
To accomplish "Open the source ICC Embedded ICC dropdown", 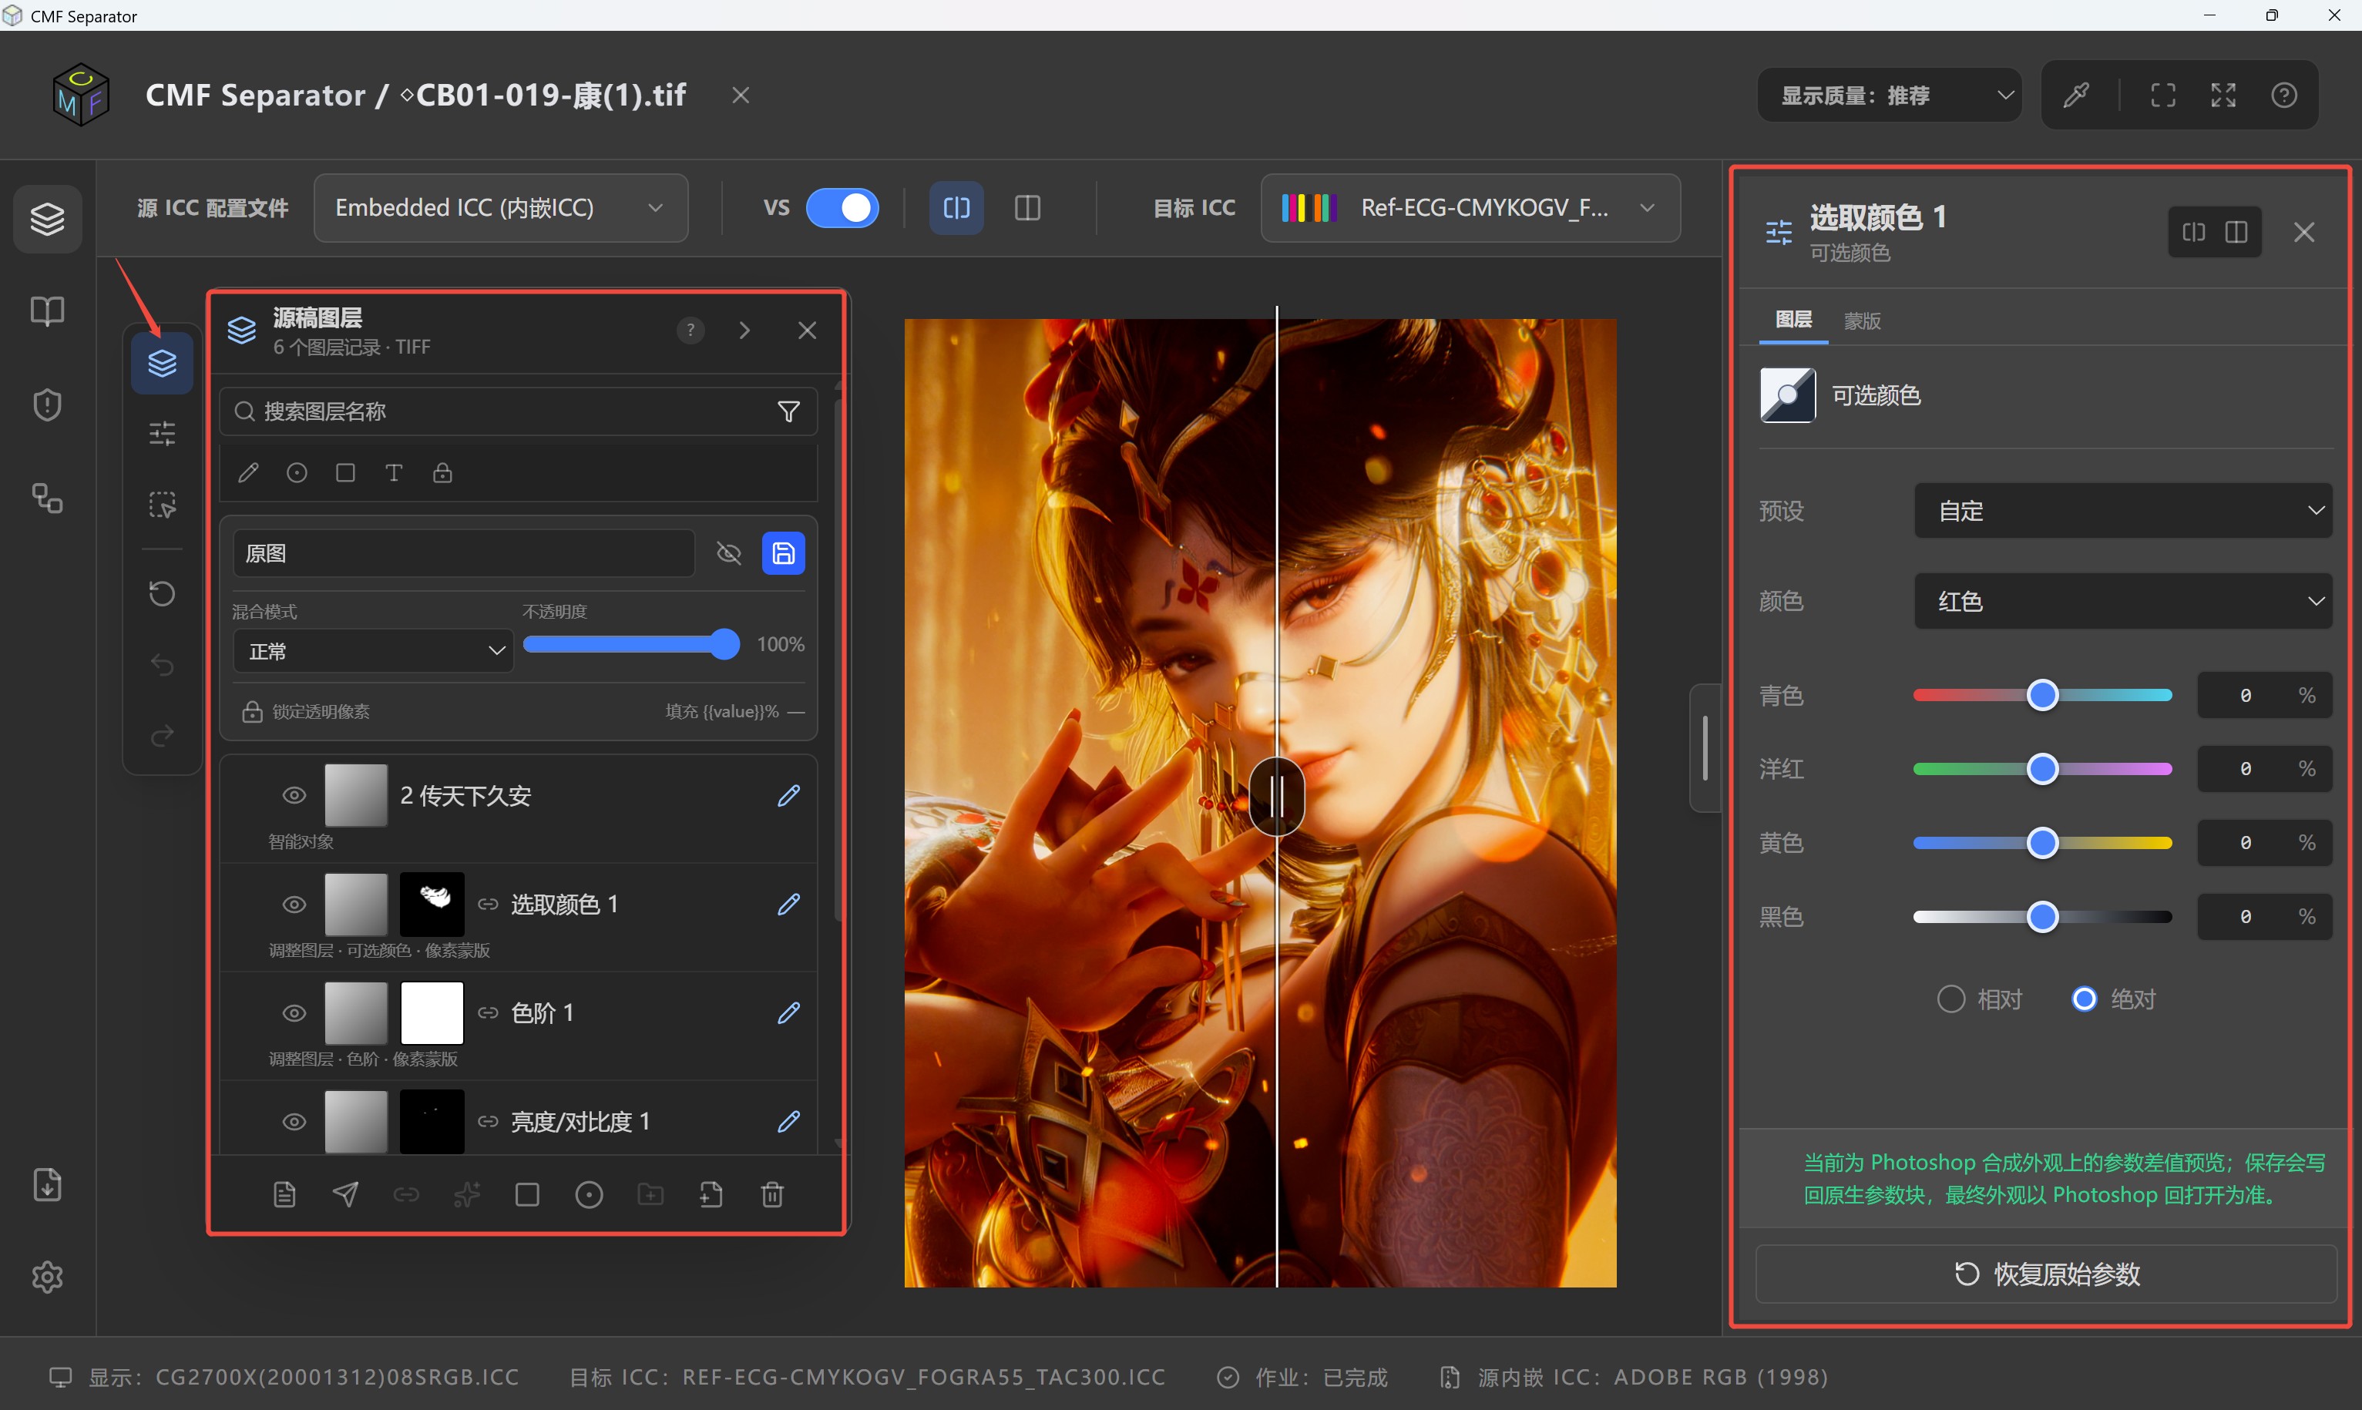I will 501,208.
